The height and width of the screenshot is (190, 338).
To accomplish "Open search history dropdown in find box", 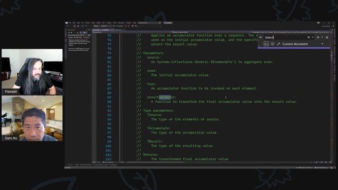I will (x=313, y=37).
